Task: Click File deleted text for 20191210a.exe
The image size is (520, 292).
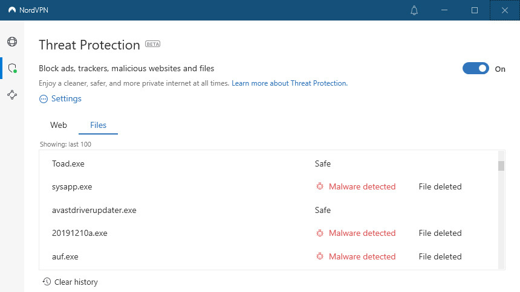Action: click(x=440, y=233)
